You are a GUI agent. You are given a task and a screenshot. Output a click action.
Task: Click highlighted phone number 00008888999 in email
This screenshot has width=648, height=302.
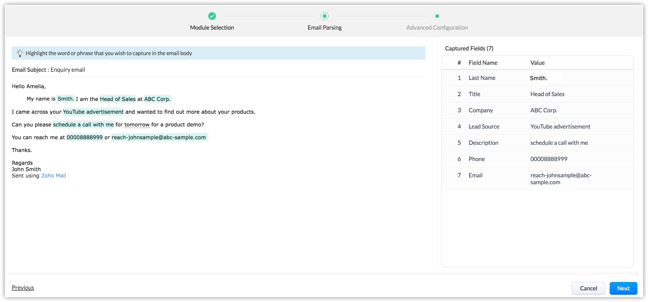pos(85,137)
